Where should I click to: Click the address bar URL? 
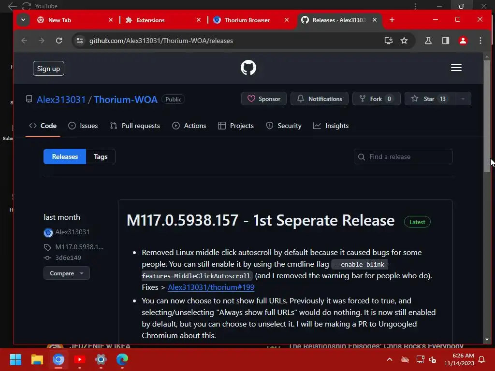coord(161,41)
